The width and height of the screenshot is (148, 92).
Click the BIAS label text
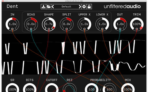31,14
